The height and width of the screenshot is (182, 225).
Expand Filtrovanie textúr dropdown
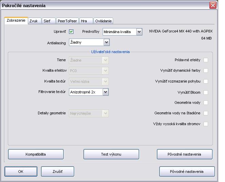[x=89, y=92]
